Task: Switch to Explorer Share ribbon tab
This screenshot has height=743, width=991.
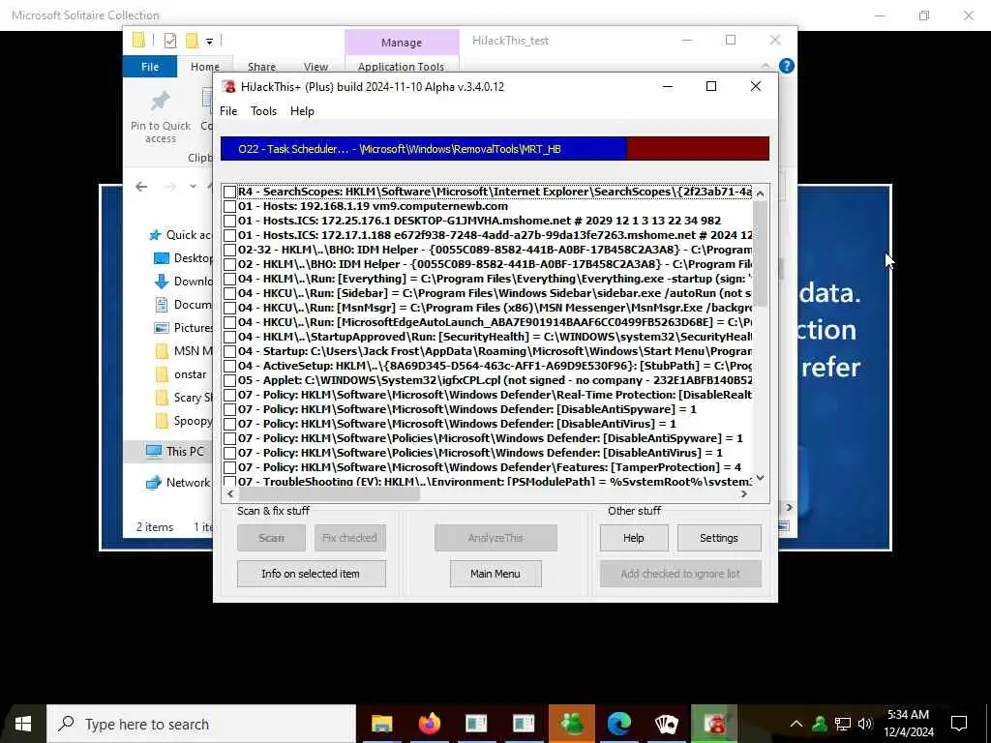Action: pos(261,67)
